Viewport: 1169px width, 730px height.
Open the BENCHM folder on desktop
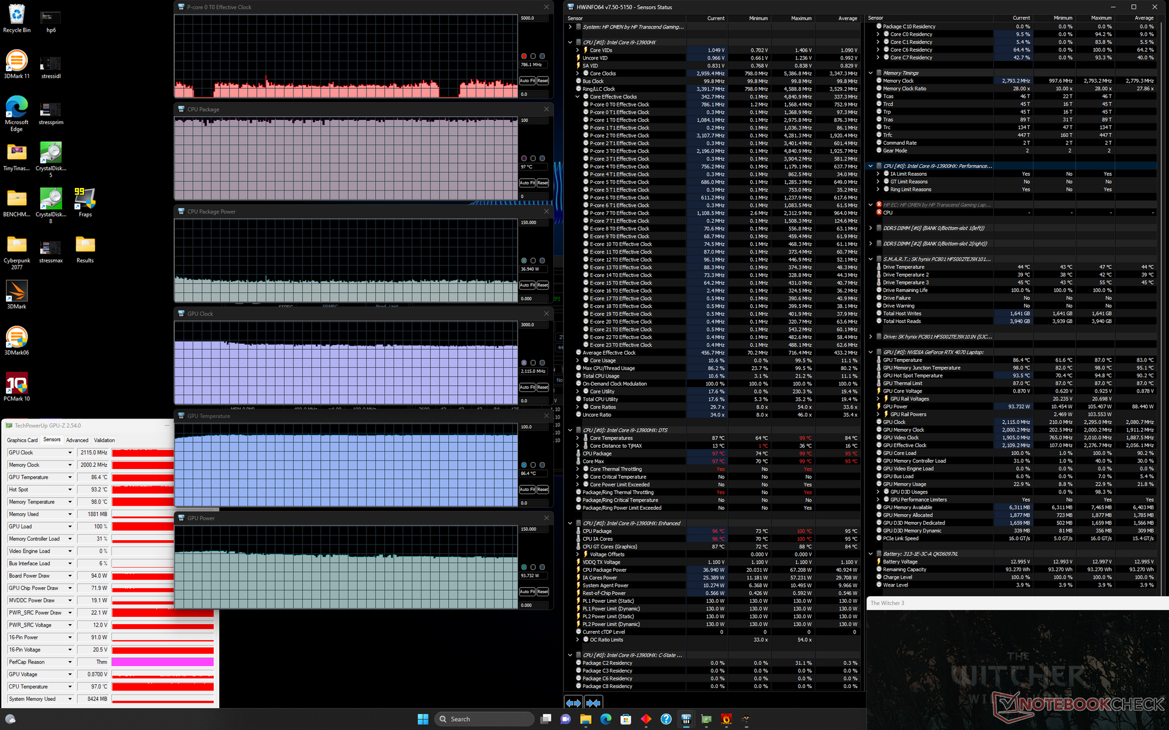click(x=17, y=203)
